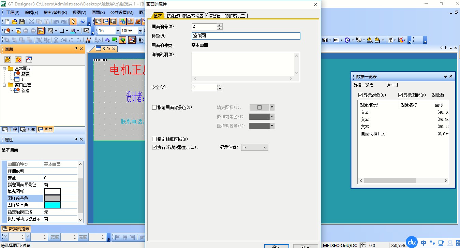Viewport: 460px width, 248px height.
Task: Open Help via the blue question mark icon
Action: pos(83,21)
